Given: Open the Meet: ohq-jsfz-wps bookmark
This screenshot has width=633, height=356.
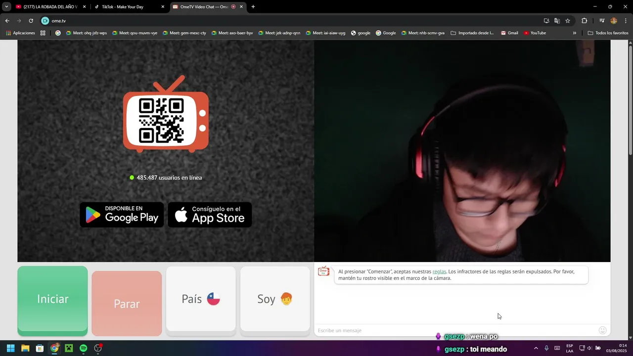Looking at the screenshot, I should pyautogui.click(x=86, y=33).
